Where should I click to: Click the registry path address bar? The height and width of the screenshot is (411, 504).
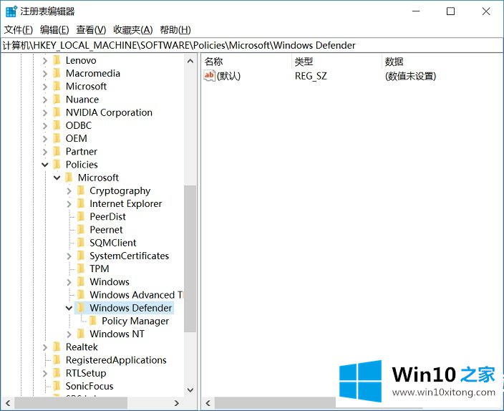coord(252,45)
